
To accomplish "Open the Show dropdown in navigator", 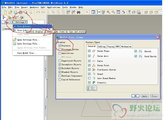I will pos(7,22).
